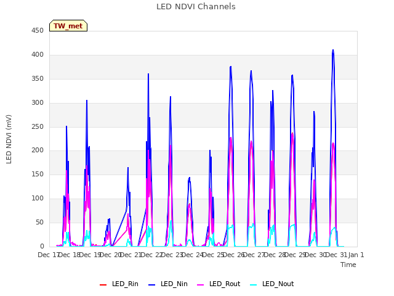The height and width of the screenshot is (296, 394).
Task: Click the 250 y-axis tick label
Action: click(38, 126)
